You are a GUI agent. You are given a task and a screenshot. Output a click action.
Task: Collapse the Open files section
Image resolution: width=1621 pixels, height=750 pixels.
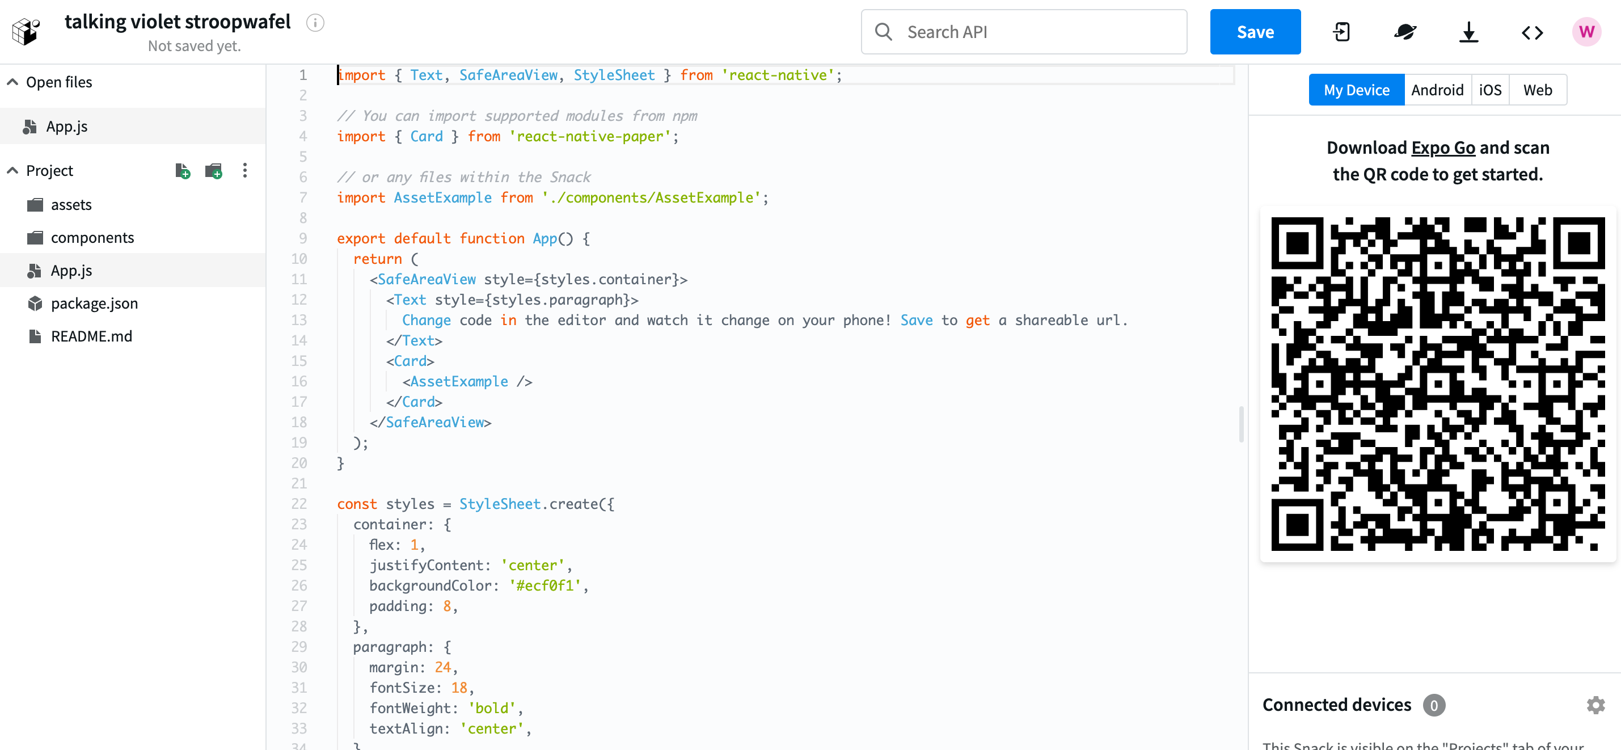[x=12, y=82]
